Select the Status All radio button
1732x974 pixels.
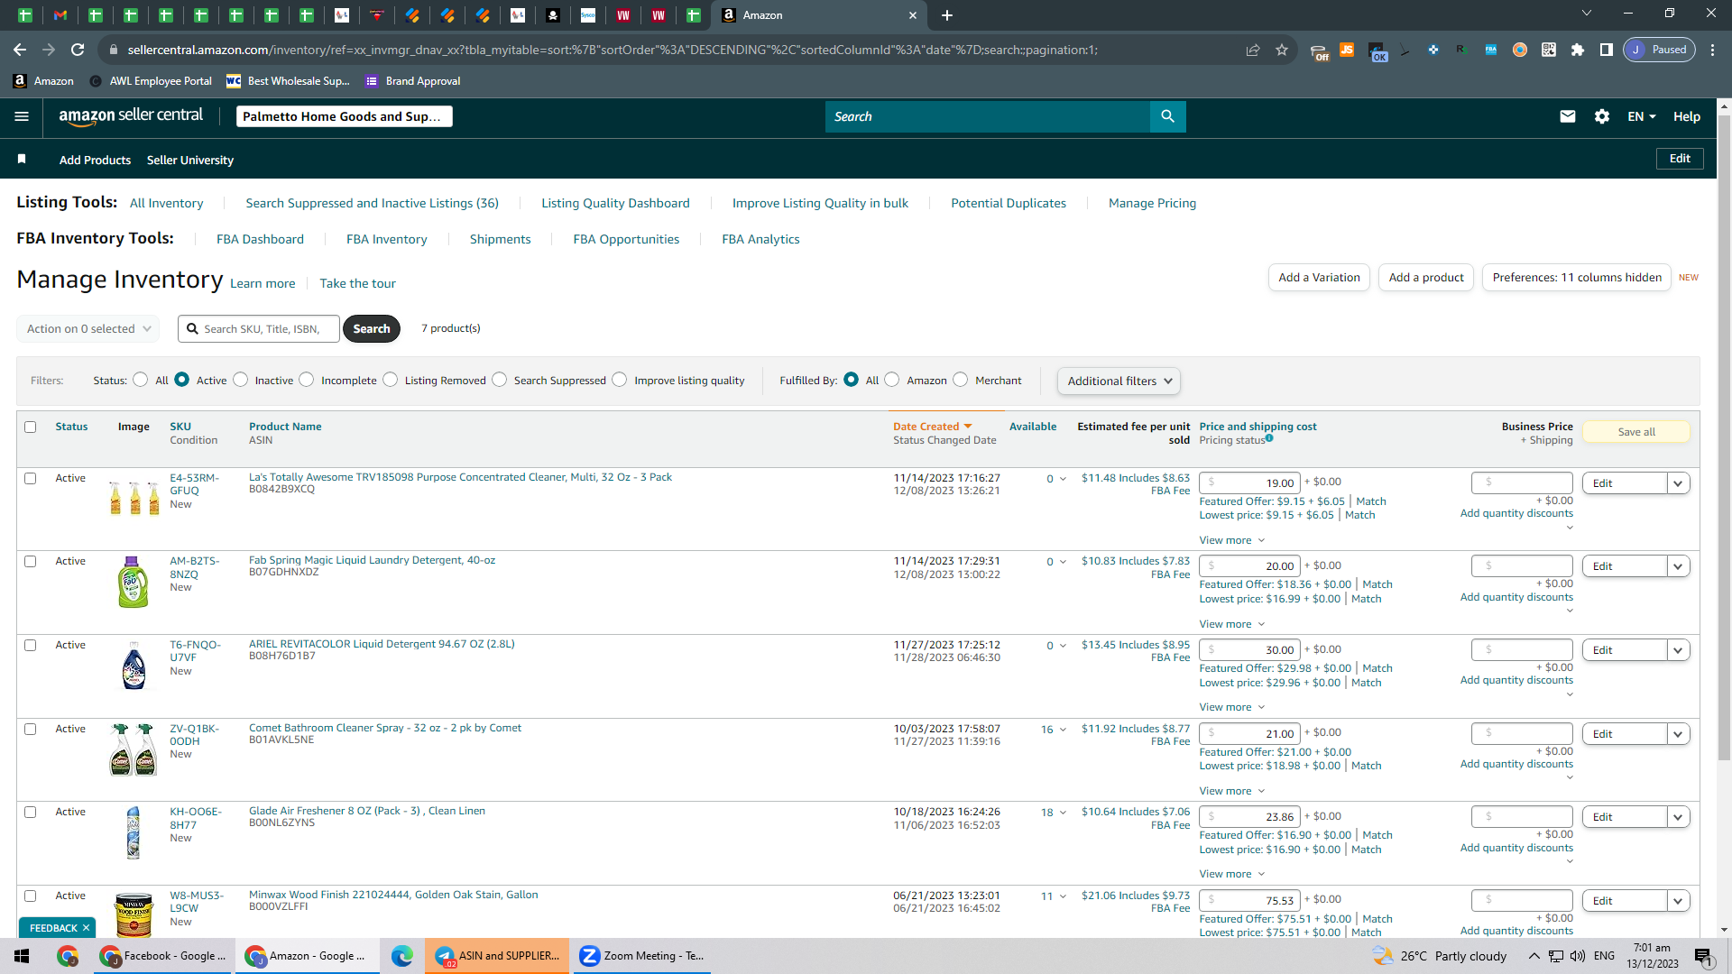pyautogui.click(x=141, y=380)
